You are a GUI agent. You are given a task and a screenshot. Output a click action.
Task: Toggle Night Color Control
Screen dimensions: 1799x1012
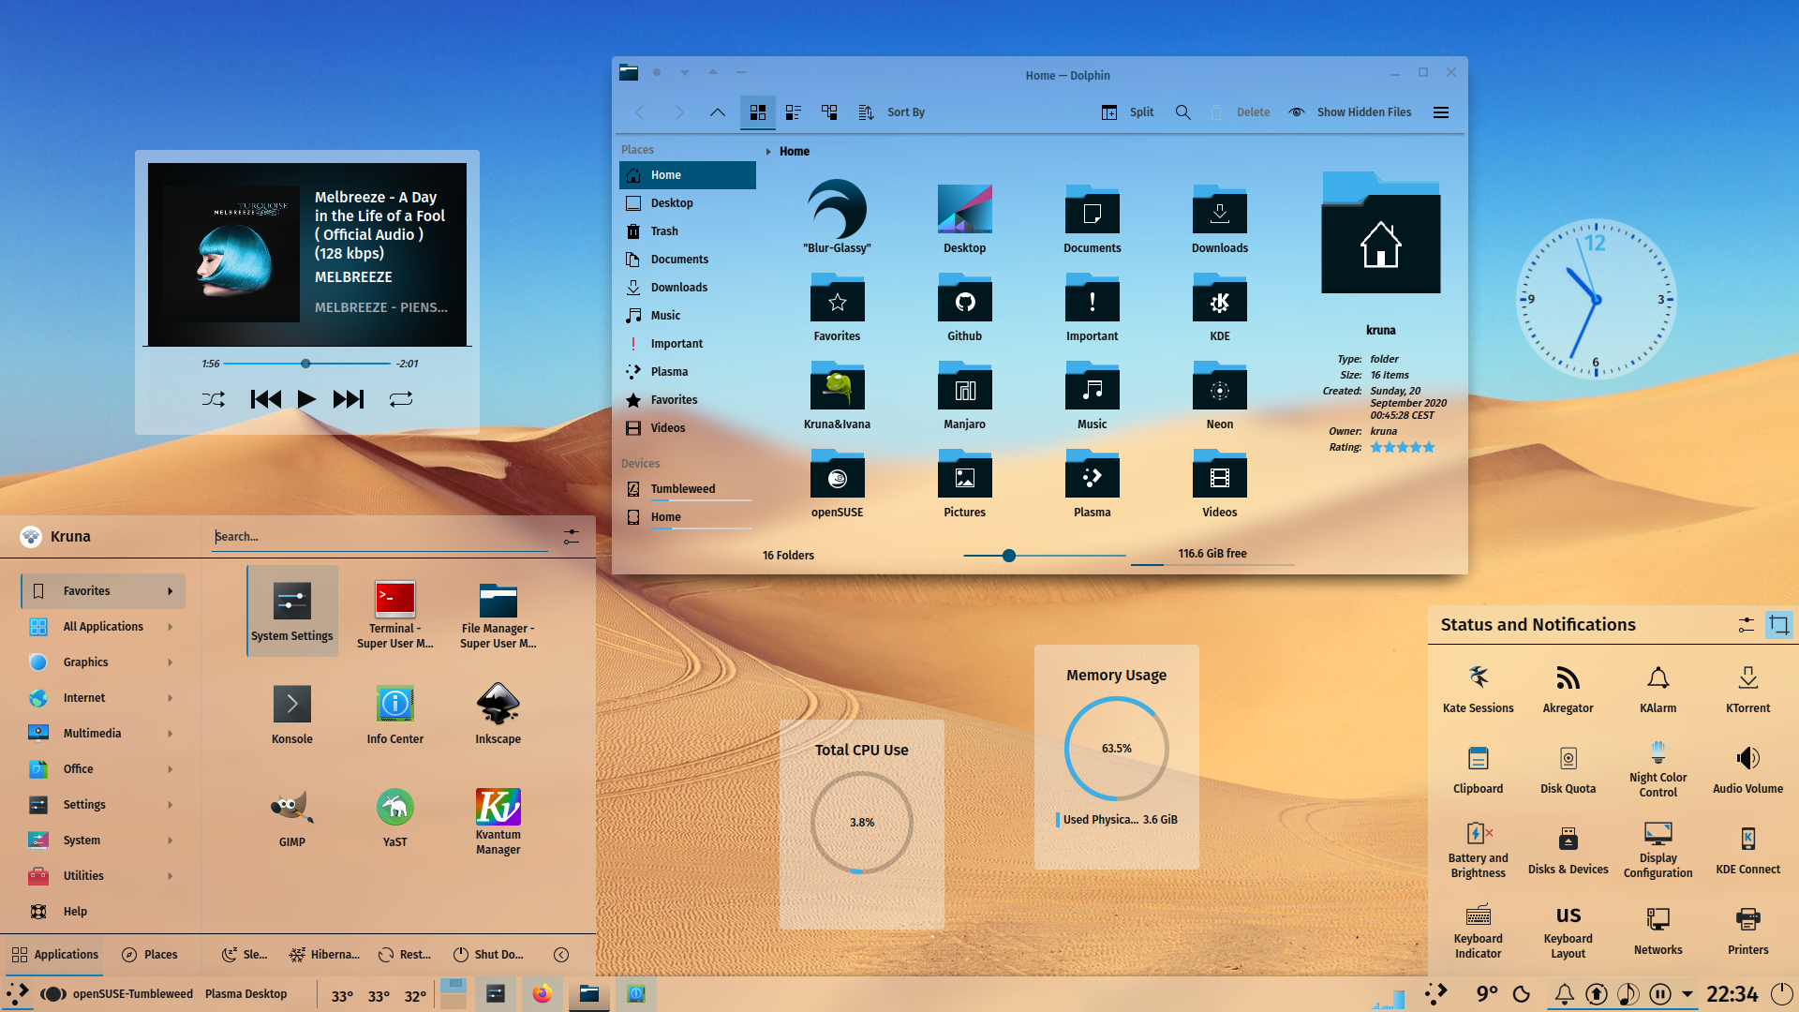(x=1658, y=769)
